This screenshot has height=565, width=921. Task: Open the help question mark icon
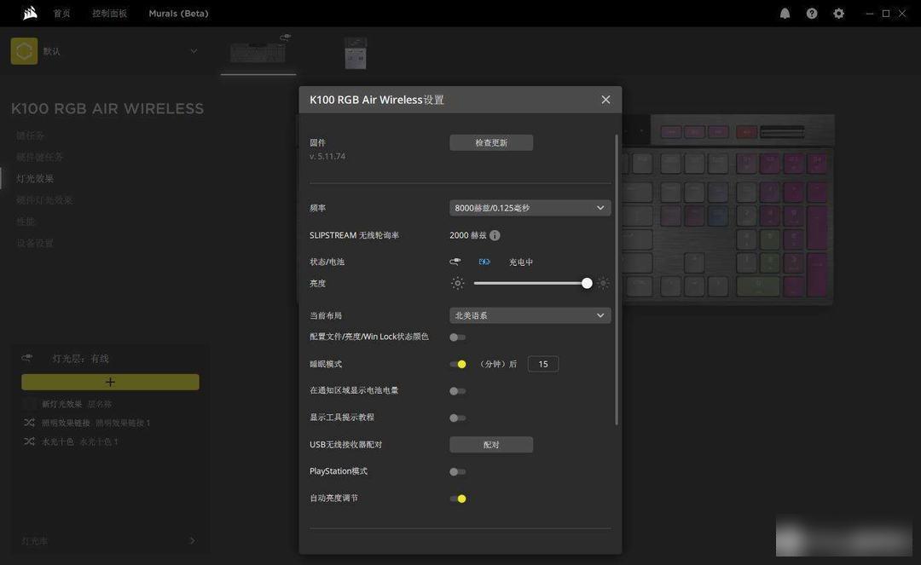click(812, 14)
